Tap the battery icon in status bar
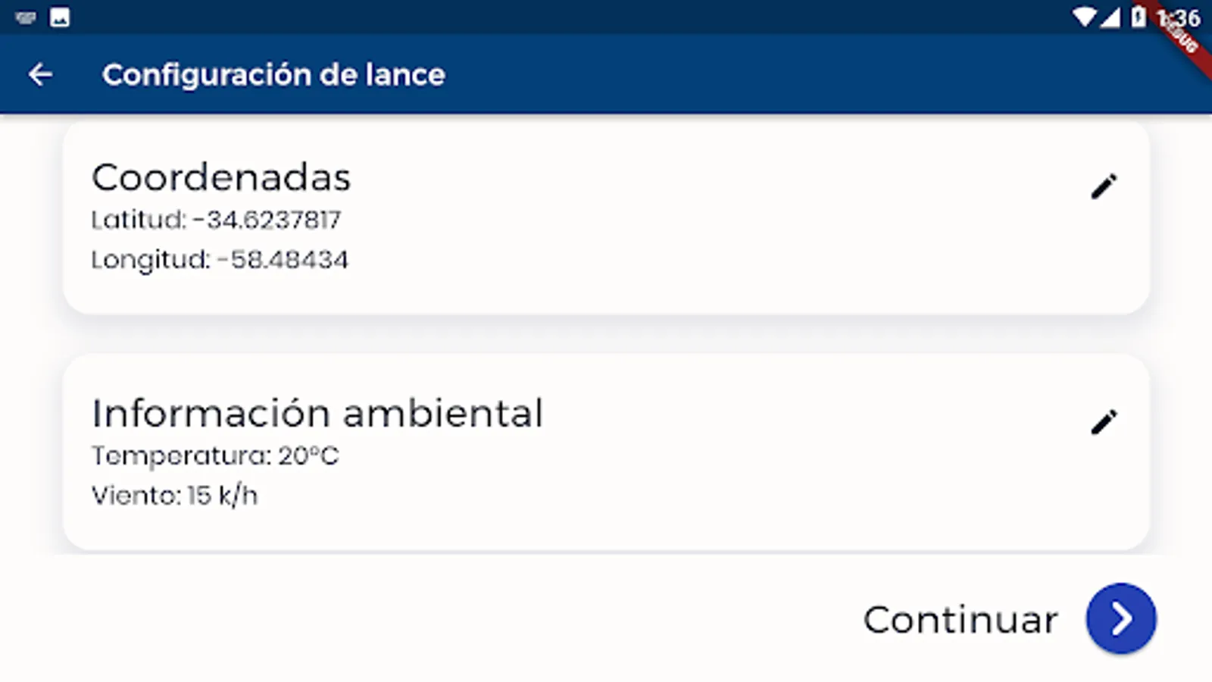 1138,17
